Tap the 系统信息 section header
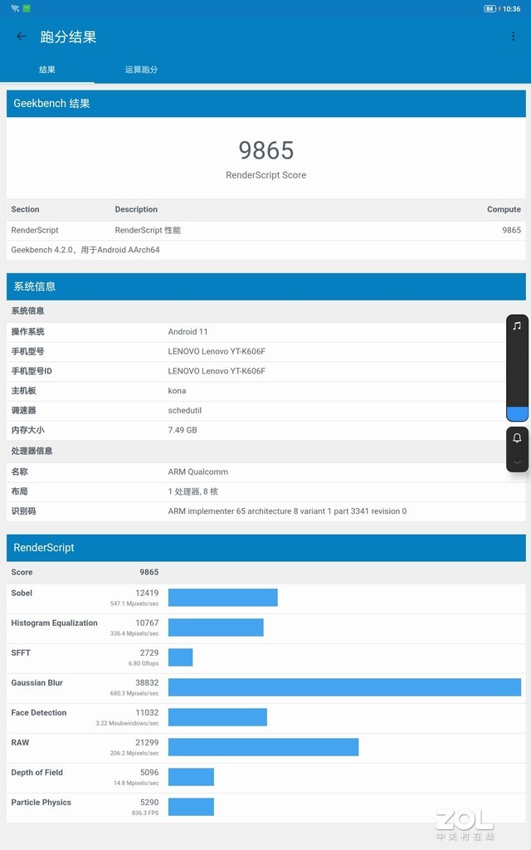The image size is (531, 850). [266, 286]
